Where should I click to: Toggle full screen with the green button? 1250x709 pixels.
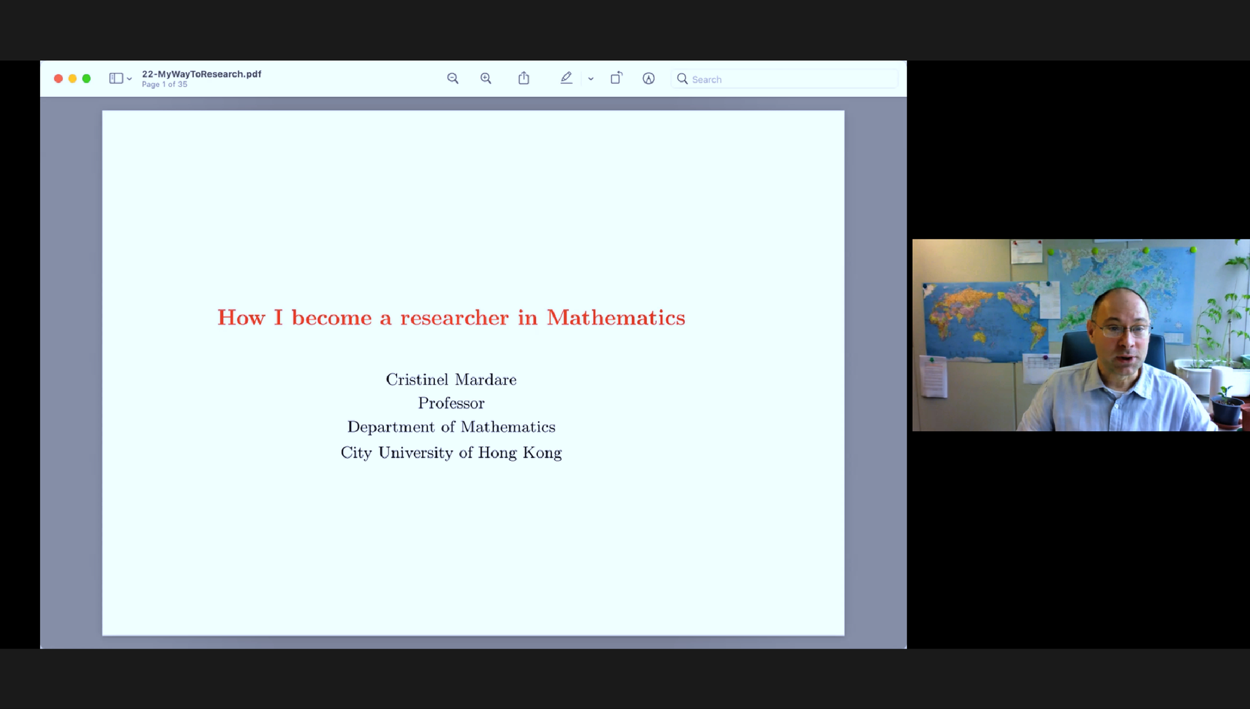[86, 78]
